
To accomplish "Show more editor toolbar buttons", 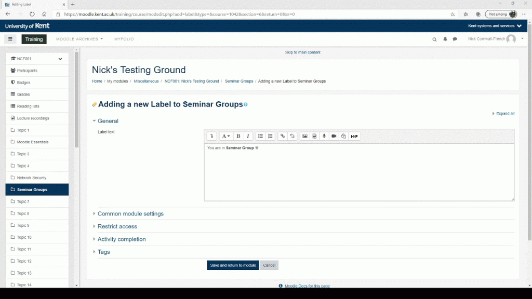I will pyautogui.click(x=211, y=137).
